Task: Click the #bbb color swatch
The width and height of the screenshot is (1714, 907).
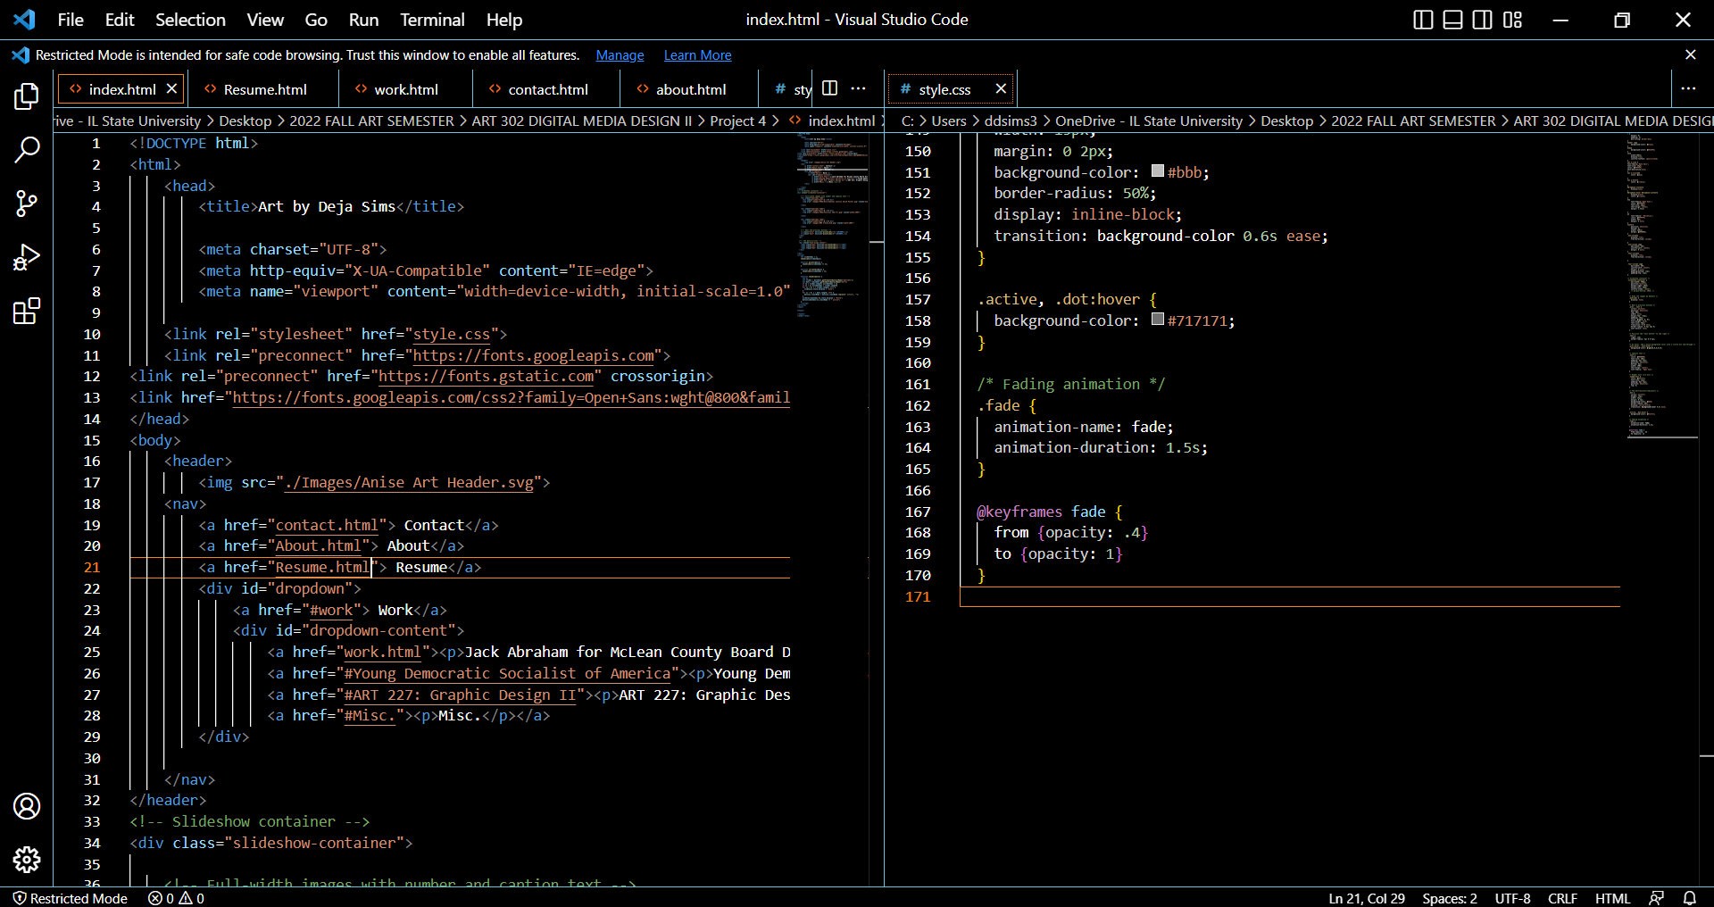Action: tap(1158, 171)
